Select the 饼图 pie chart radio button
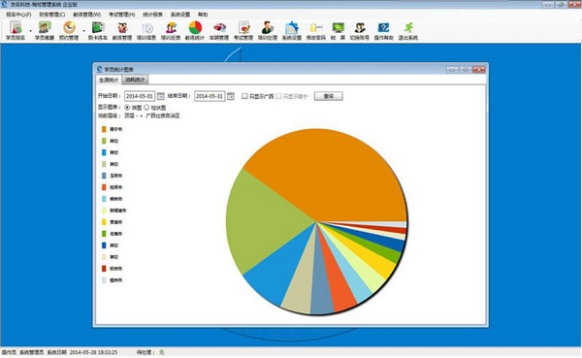Screen dimensions: 582x358 pyautogui.click(x=127, y=108)
